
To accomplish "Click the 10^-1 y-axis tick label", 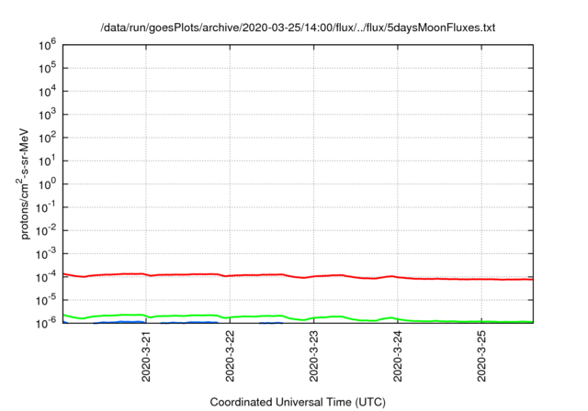I will pos(46,207).
